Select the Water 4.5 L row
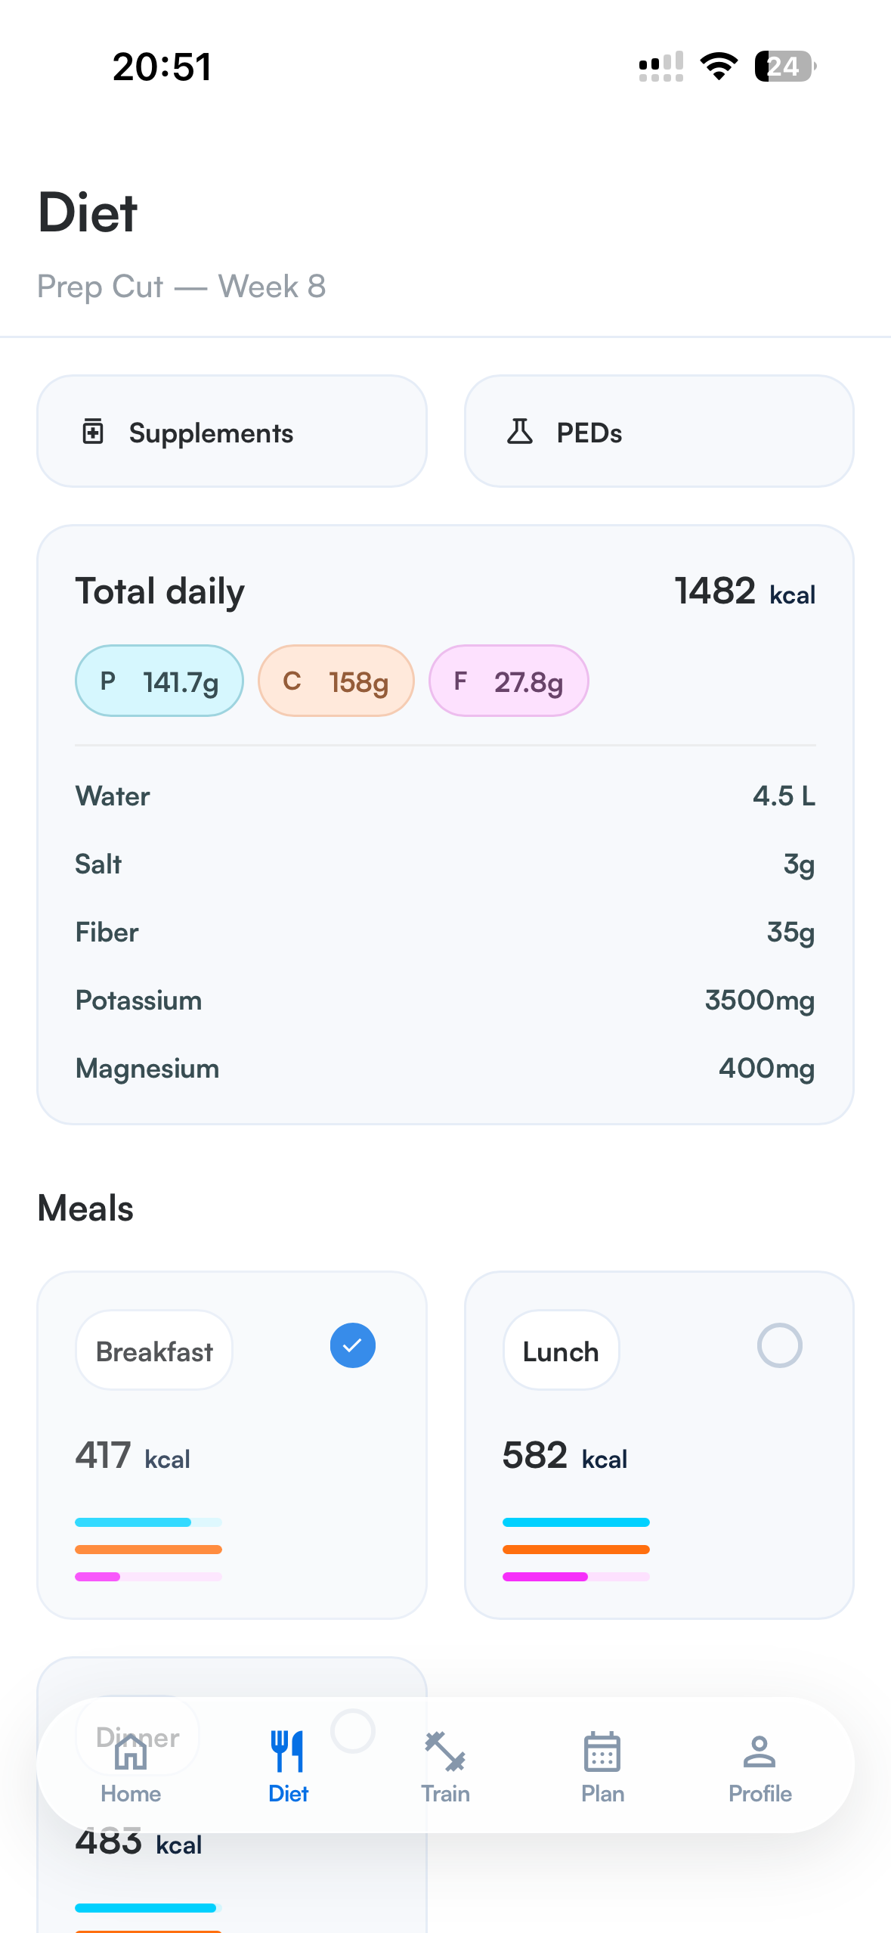Image resolution: width=891 pixels, height=1933 pixels. (x=445, y=796)
